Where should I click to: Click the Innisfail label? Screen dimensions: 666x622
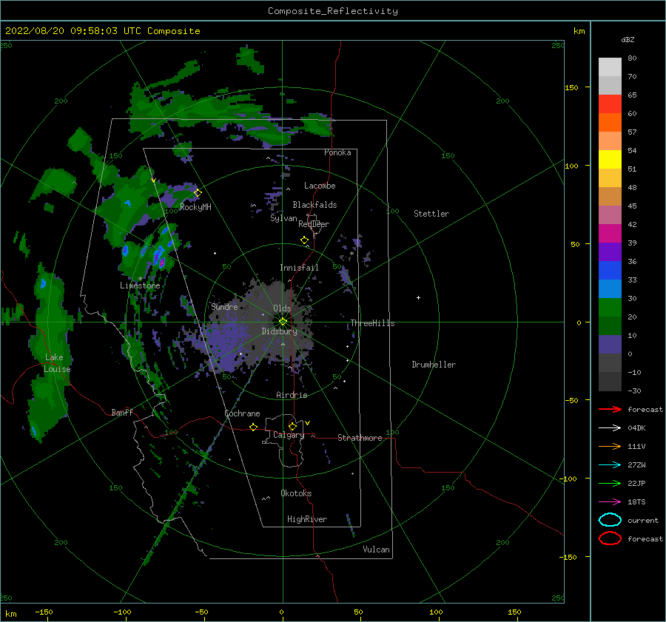coord(299,268)
